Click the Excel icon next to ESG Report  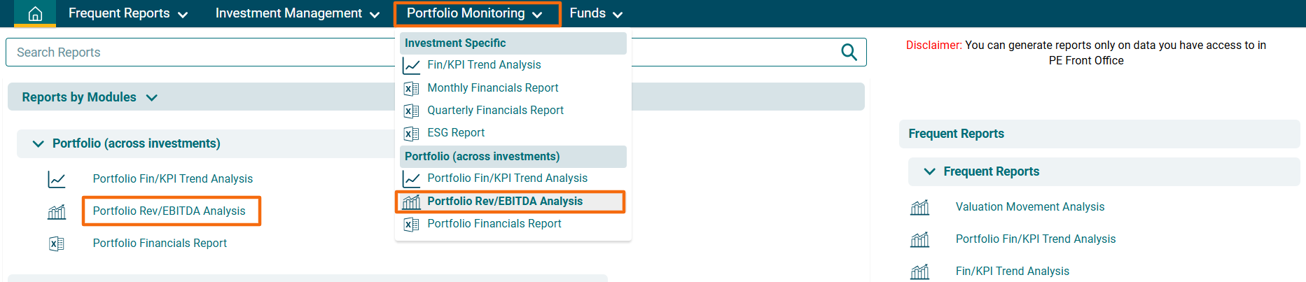tap(412, 133)
